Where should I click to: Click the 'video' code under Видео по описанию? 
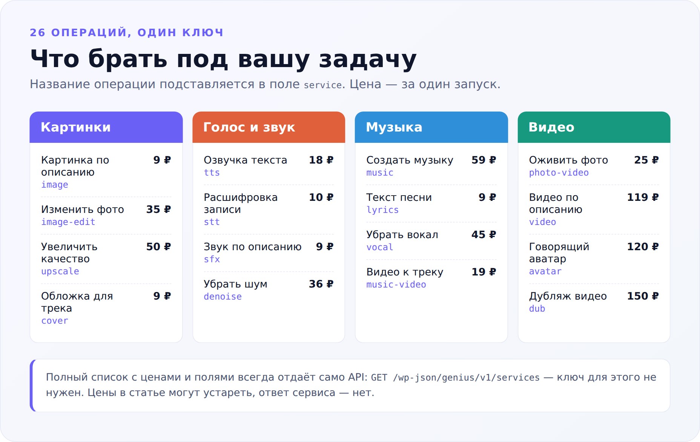pyautogui.click(x=542, y=222)
